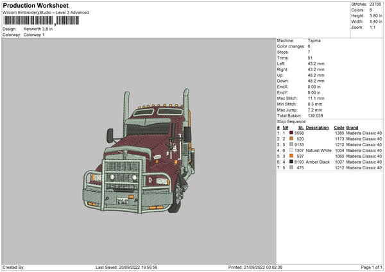This screenshot has width=385, height=272.
Task: Click the Stitches count value 23765
Action: (375, 5)
